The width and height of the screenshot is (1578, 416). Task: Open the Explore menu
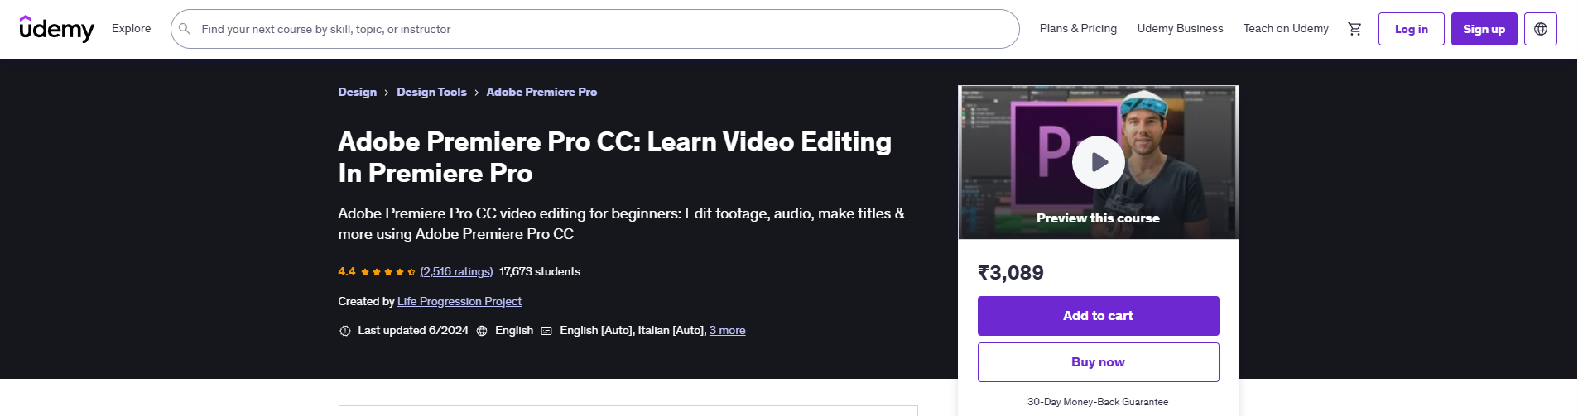[132, 28]
